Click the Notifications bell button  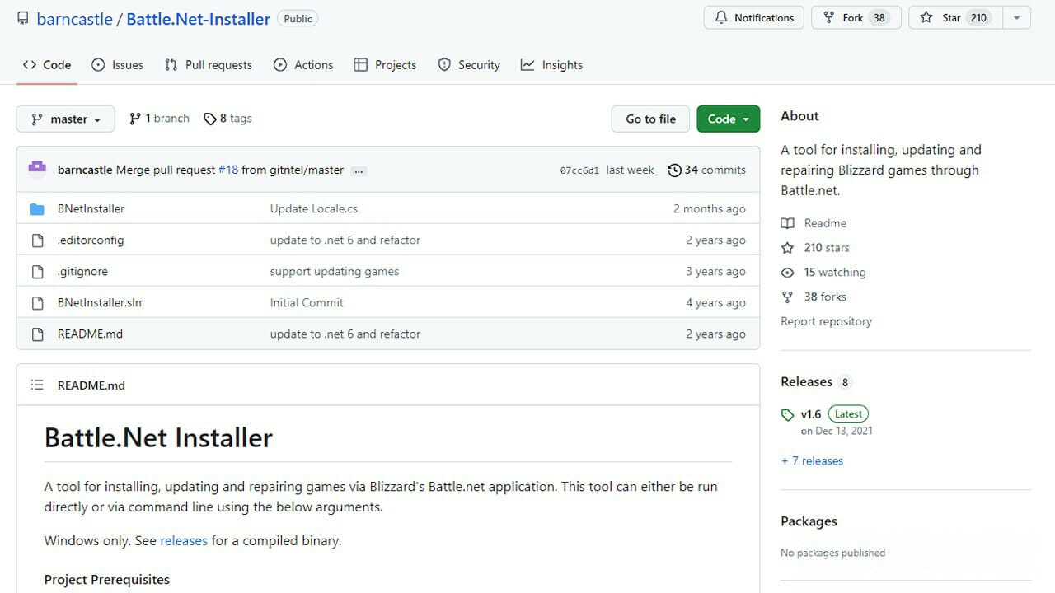coord(754,17)
